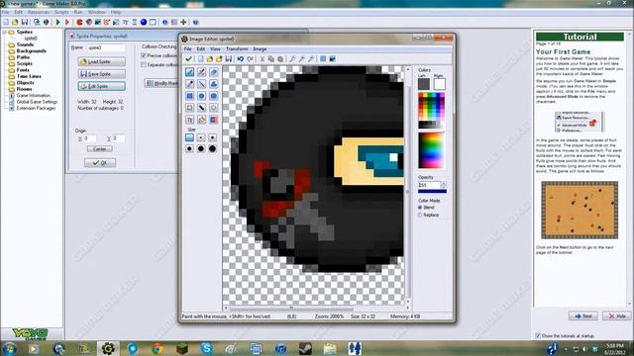
Task: Select the Spray tool in Image Editor
Action: pyautogui.click(x=201, y=72)
